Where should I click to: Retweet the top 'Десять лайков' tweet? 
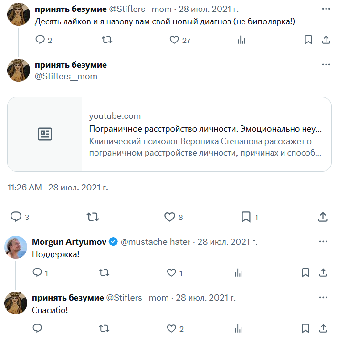[x=107, y=40]
